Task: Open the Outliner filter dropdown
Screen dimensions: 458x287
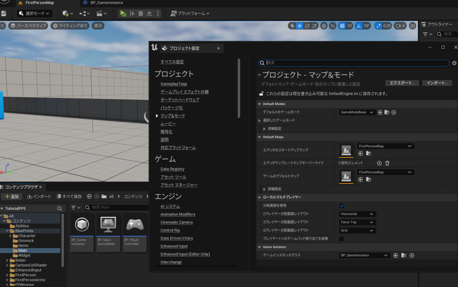Action: coord(428,34)
